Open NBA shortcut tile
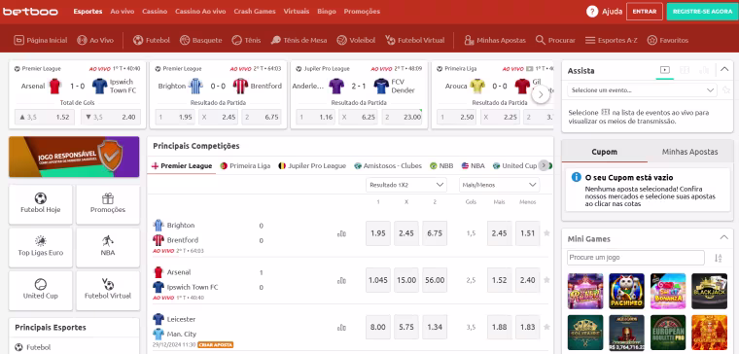Screen dimensions: 739x354 pyautogui.click(x=108, y=247)
